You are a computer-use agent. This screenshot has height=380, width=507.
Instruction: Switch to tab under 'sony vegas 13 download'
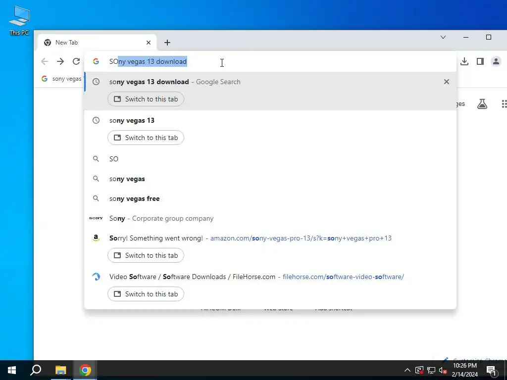(146, 99)
